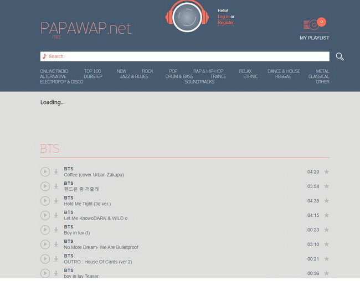Open CLASSICAL genre
This screenshot has width=360, height=281.
pos(318,76)
